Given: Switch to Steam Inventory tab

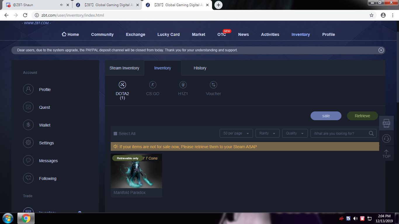Looking at the screenshot, I should coord(124,68).
